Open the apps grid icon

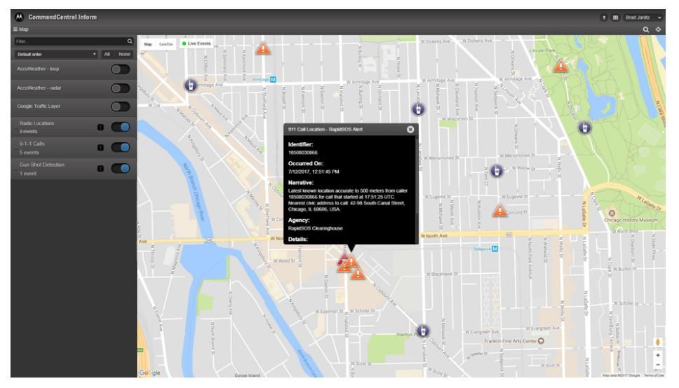point(614,16)
